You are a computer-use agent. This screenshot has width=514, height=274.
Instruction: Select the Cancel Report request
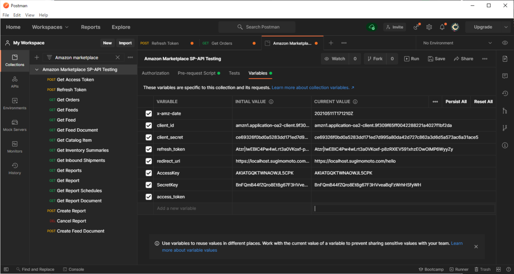72,221
